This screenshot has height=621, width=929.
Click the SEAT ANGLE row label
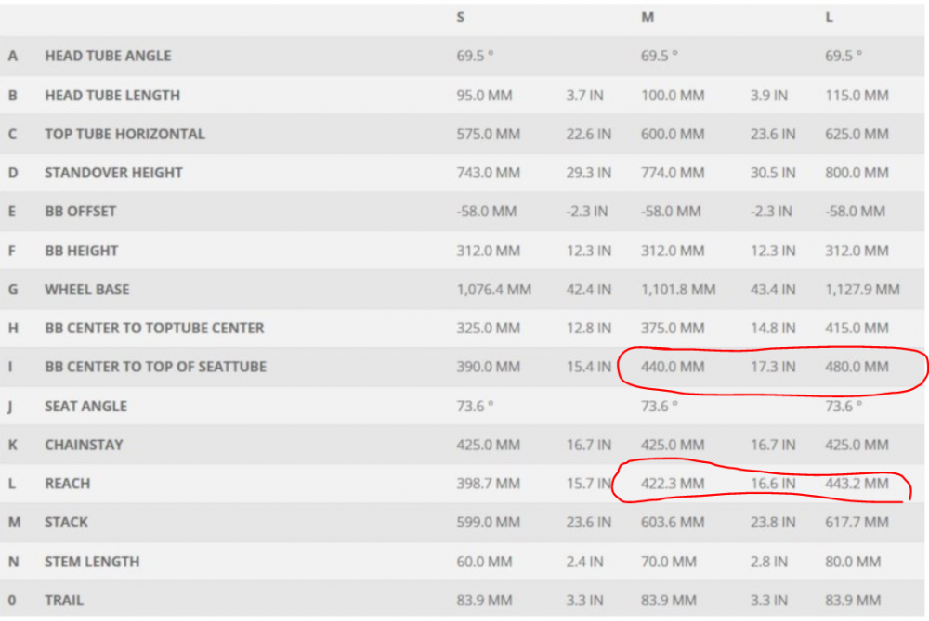point(86,407)
